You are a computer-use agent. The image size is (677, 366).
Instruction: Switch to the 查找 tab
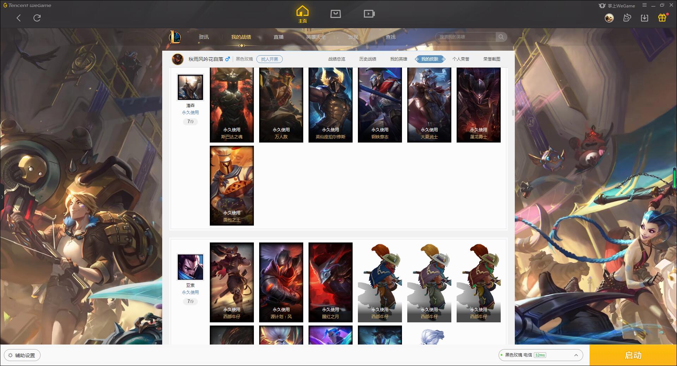click(x=391, y=37)
